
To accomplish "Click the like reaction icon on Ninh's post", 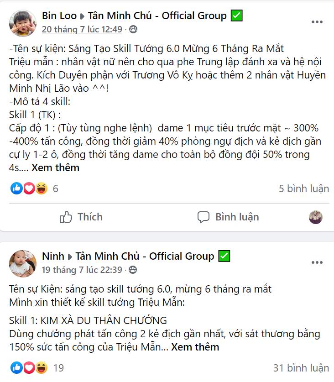I will 16,368.
